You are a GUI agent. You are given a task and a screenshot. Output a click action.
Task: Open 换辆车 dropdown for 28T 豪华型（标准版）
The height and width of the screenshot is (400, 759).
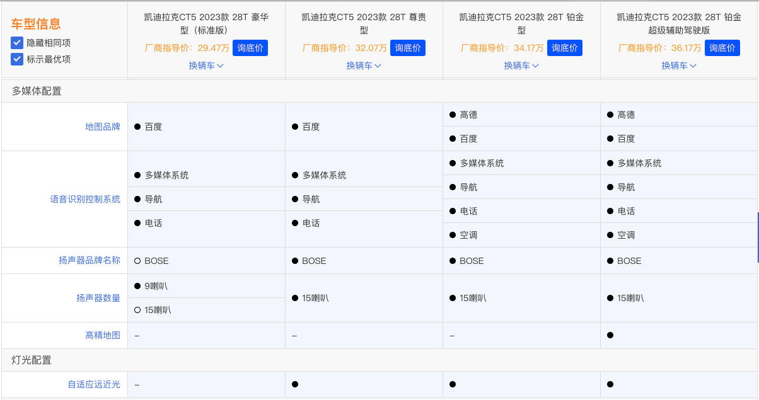tap(206, 66)
